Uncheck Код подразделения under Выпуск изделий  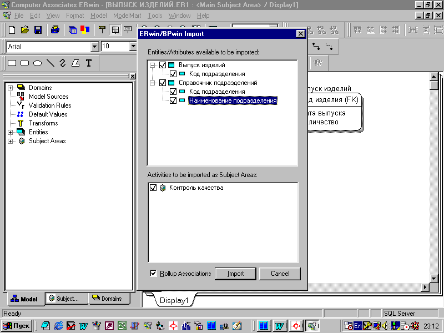click(x=173, y=74)
